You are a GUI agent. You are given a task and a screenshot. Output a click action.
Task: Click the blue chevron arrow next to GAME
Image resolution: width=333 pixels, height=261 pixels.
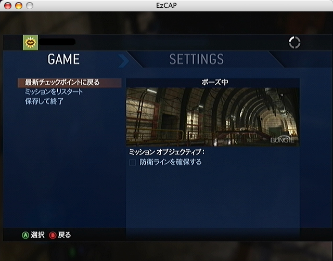coord(123,61)
